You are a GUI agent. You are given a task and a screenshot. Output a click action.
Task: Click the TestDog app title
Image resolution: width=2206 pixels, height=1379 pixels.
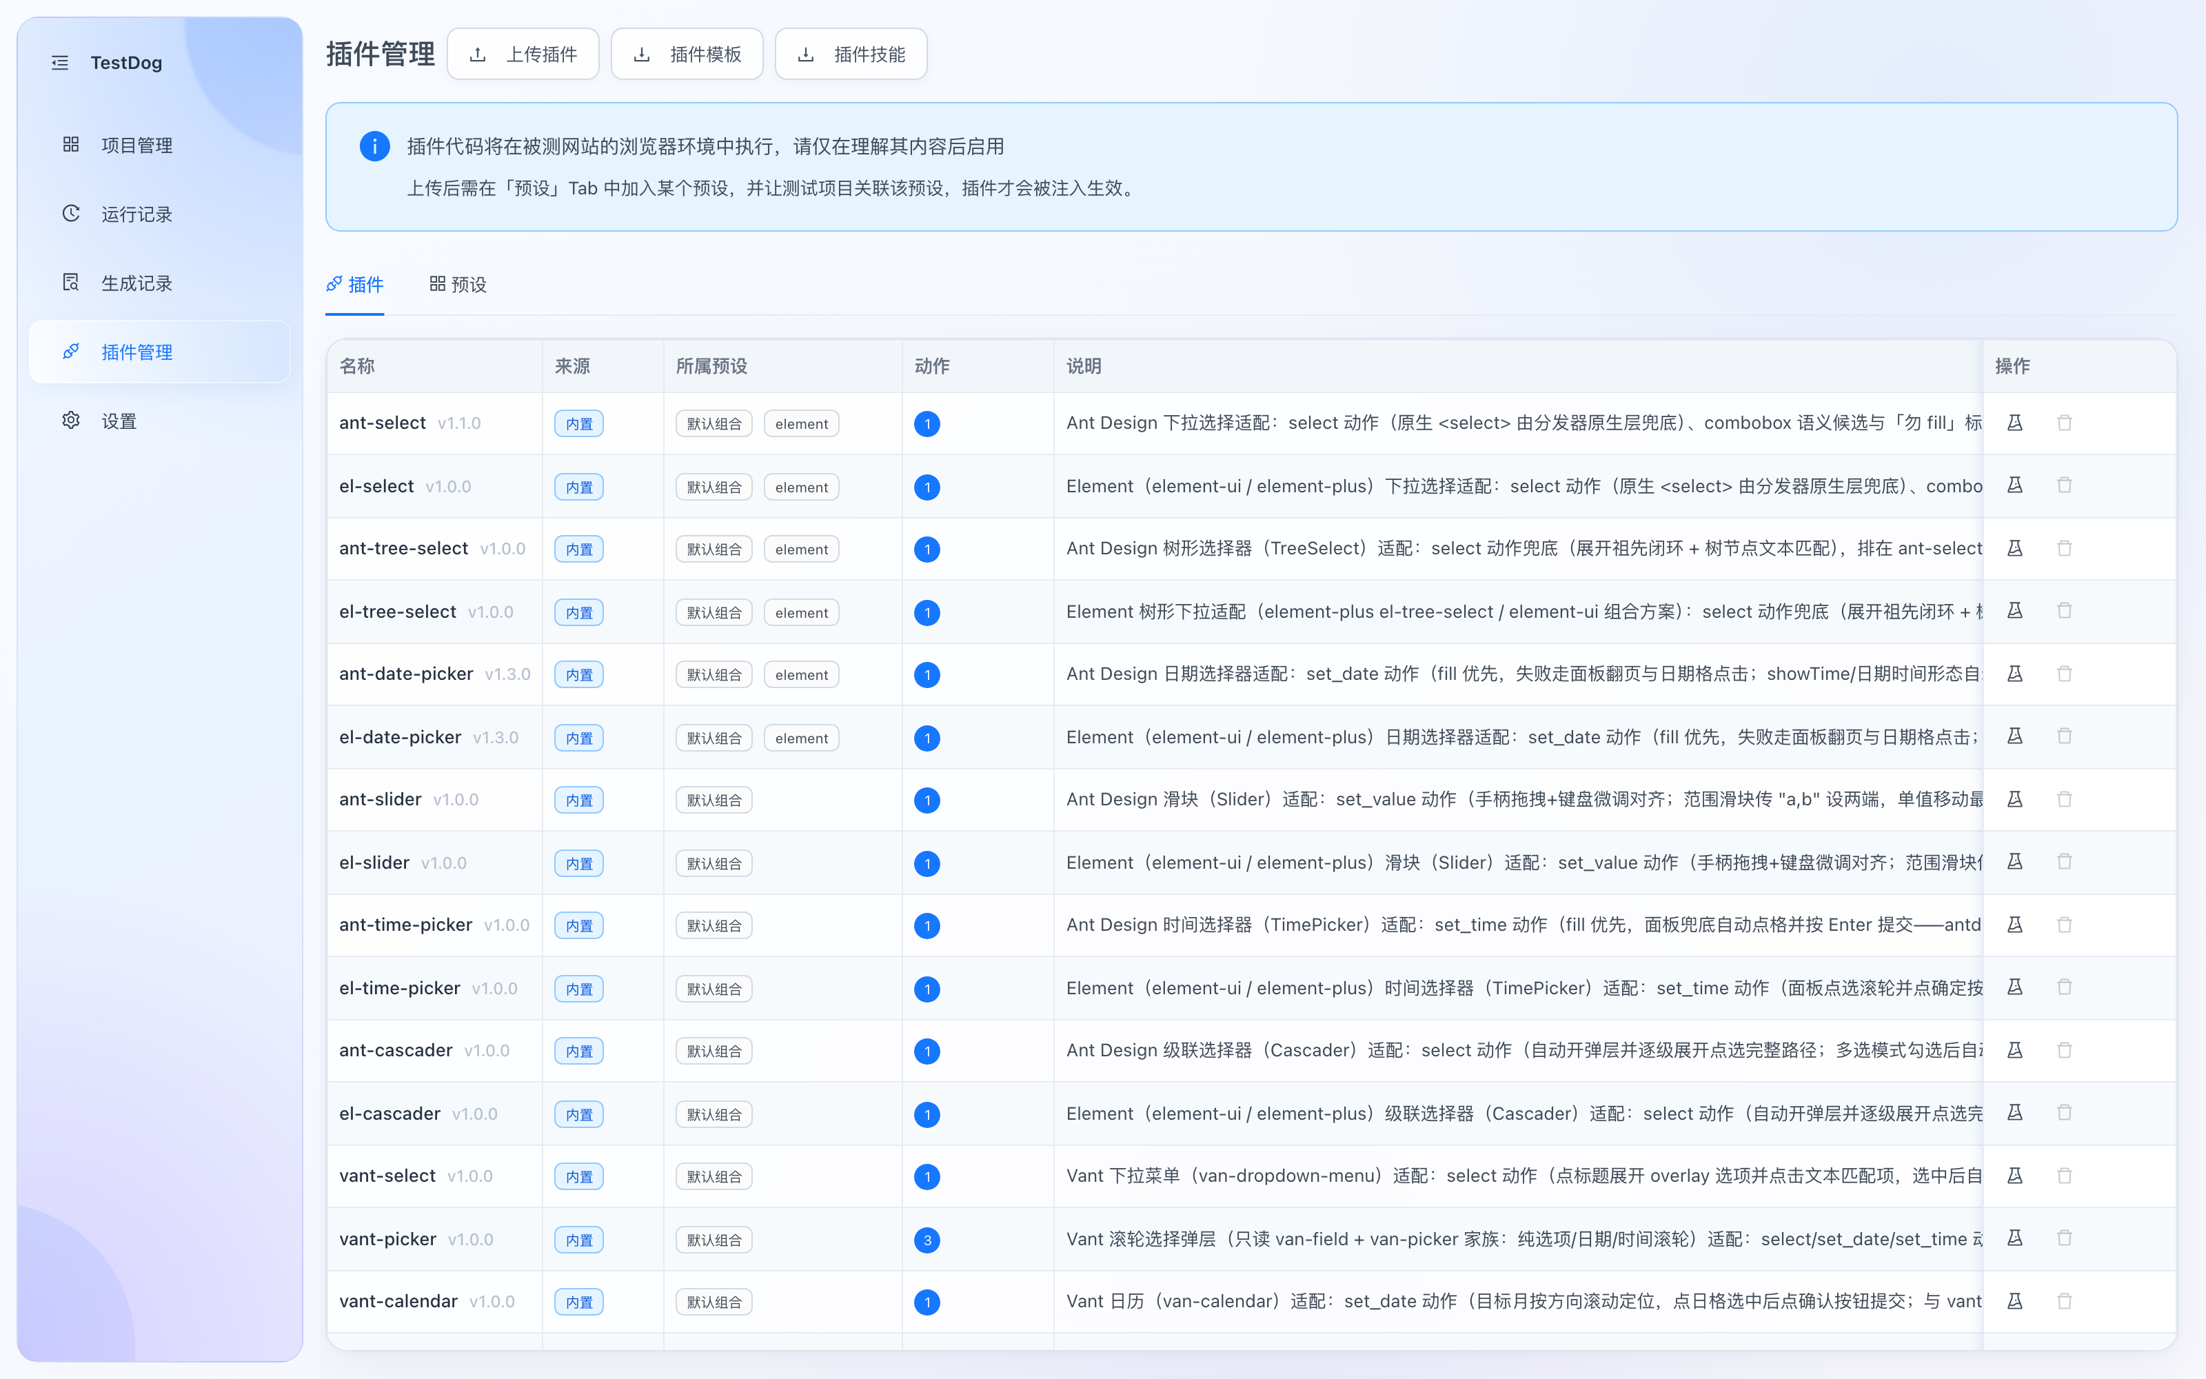click(x=127, y=63)
